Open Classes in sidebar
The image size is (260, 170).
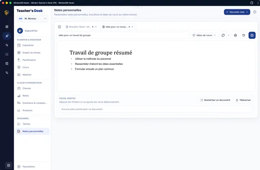(32, 88)
